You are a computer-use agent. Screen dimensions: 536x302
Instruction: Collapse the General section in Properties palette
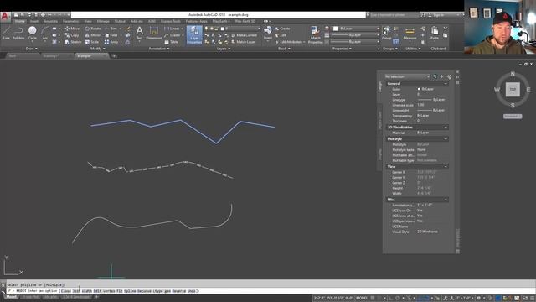(x=446, y=84)
